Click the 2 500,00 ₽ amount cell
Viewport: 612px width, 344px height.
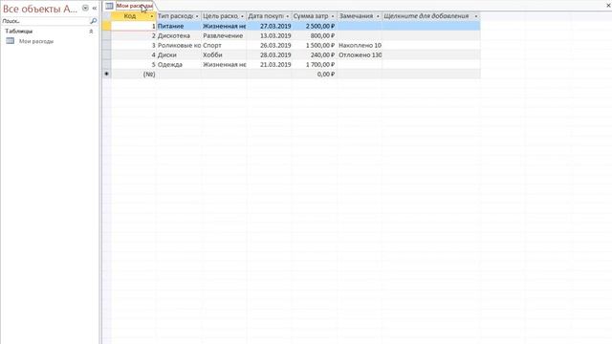pos(315,26)
